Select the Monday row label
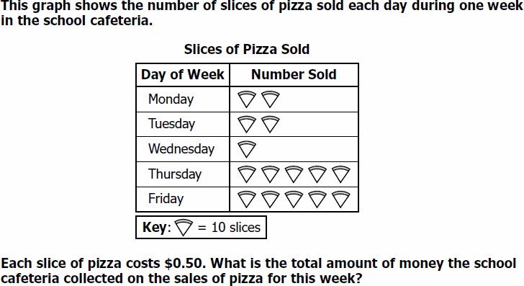The width and height of the screenshot is (524, 286). (x=171, y=99)
